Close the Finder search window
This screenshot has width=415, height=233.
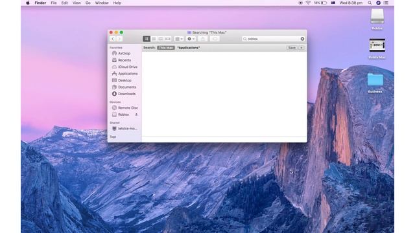[111, 32]
